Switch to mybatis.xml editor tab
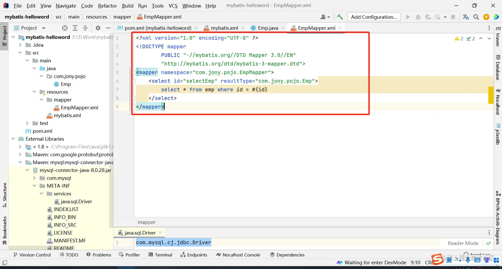 click(224, 28)
